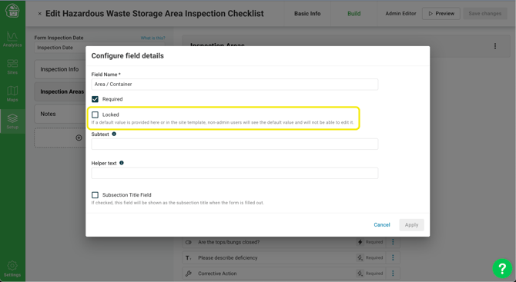Image resolution: width=516 pixels, height=282 pixels.
Task: Click the 'Configure field details' heading
Action: 127,56
